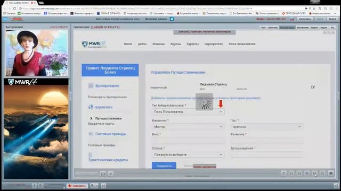Screen dimensions: 341x191
Task: Go to previous slide button
Action: coord(299,173)
